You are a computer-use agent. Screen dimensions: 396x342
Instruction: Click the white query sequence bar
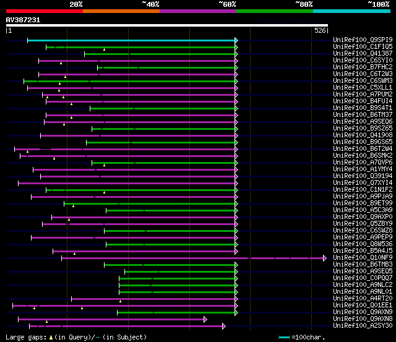point(167,25)
